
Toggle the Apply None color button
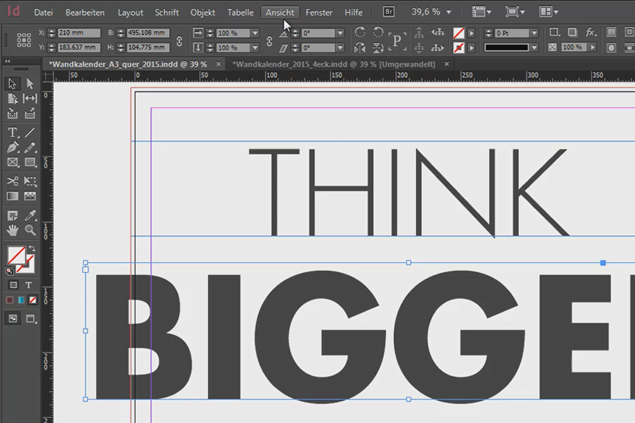point(33,300)
